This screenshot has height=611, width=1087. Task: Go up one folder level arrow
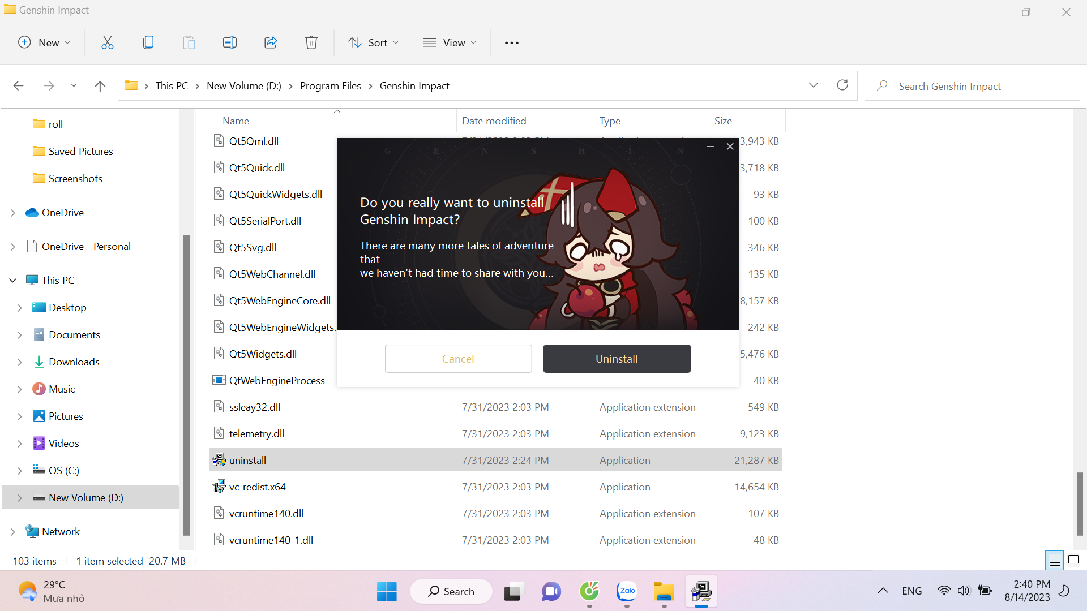(100, 86)
